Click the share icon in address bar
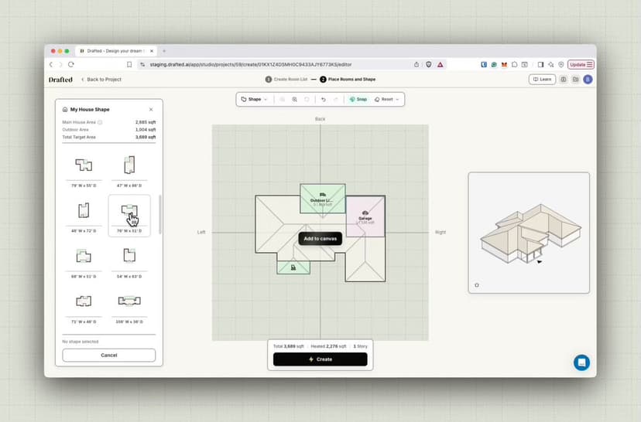The width and height of the screenshot is (641, 422). [416, 64]
